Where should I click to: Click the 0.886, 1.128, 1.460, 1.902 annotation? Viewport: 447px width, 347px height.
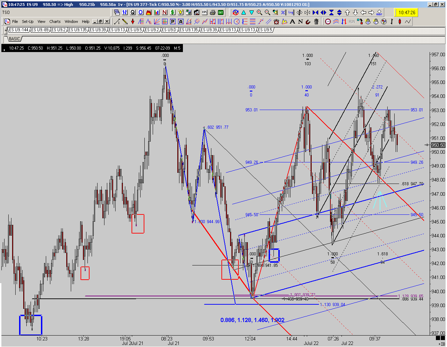pos(252,320)
